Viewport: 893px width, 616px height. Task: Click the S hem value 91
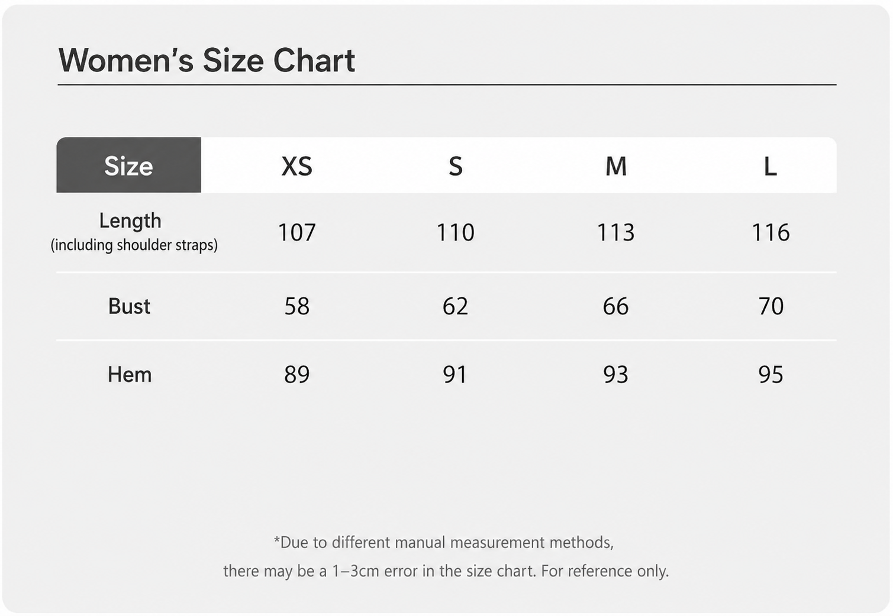click(x=455, y=374)
